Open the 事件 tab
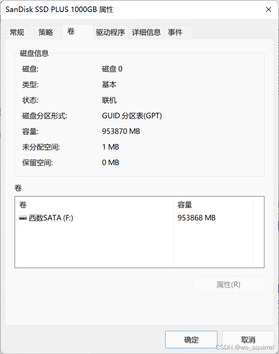279x354 pixels. [175, 33]
